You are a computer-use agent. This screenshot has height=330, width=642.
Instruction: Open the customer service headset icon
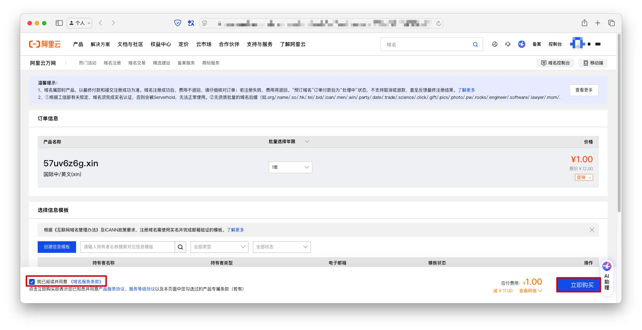tap(508, 44)
